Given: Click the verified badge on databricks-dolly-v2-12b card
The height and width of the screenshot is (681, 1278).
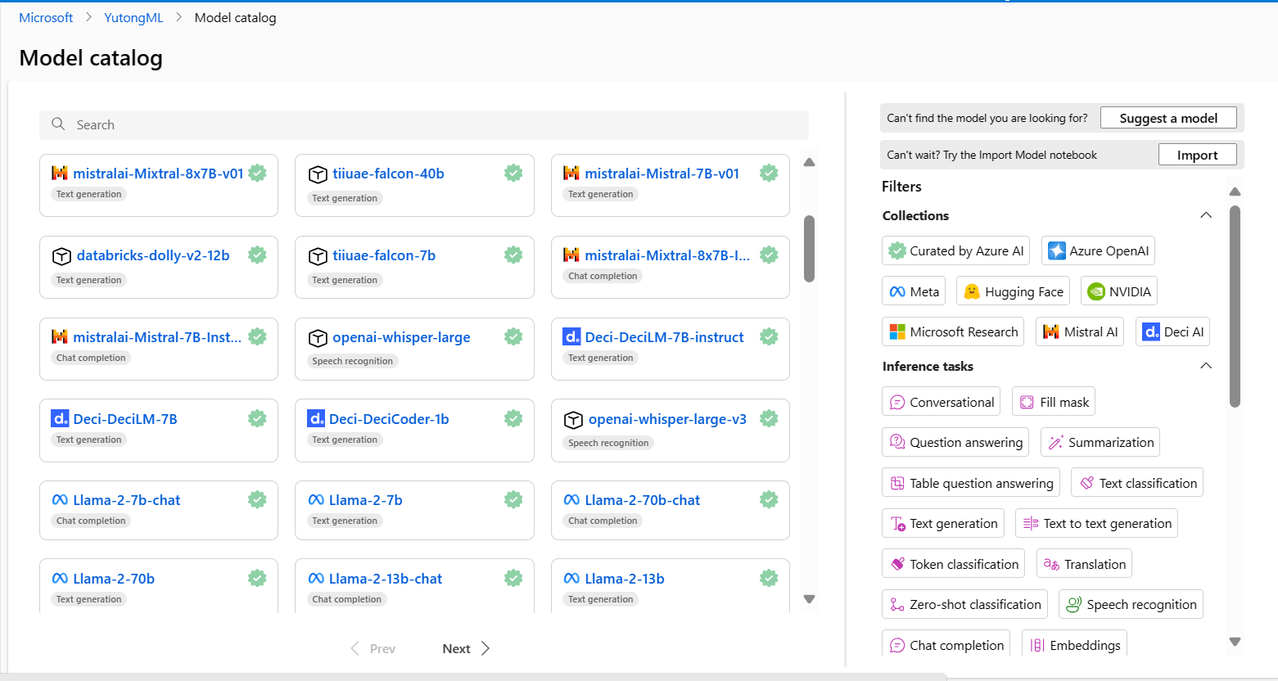Looking at the screenshot, I should point(257,255).
